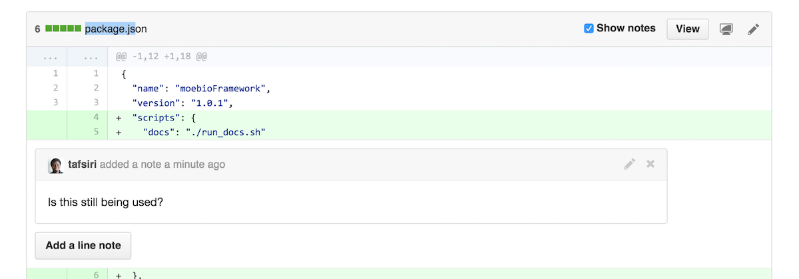Click the View file button
This screenshot has height=279, width=799.
tap(688, 29)
